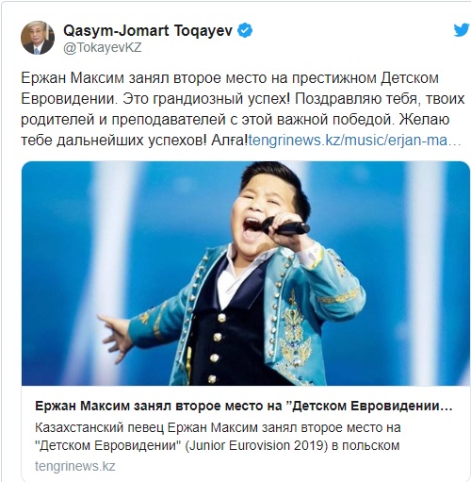Image resolution: width=471 pixels, height=482 pixels.
Task: Click the tengrinews.kz domain under the card
Action: (x=75, y=466)
